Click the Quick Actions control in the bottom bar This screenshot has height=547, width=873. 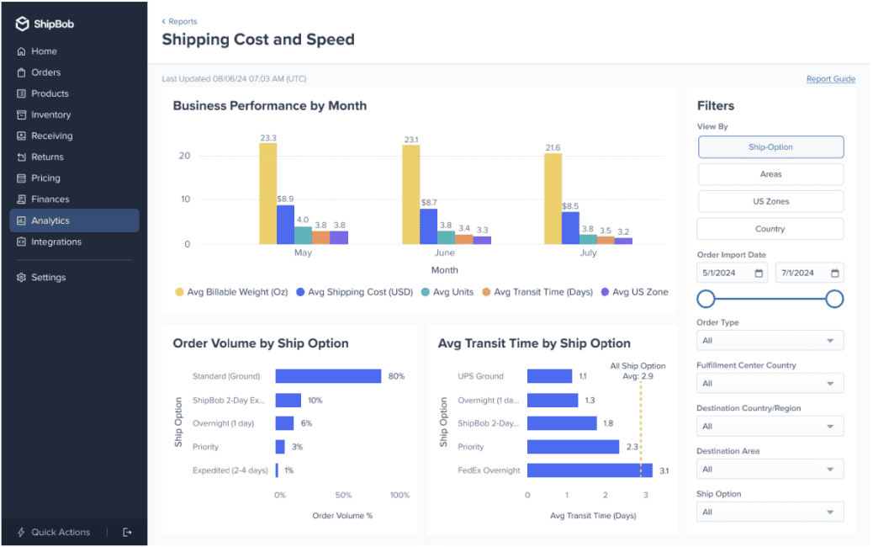(55, 532)
